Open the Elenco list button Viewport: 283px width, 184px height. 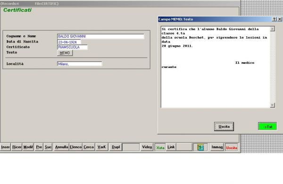pyautogui.click(x=75, y=147)
